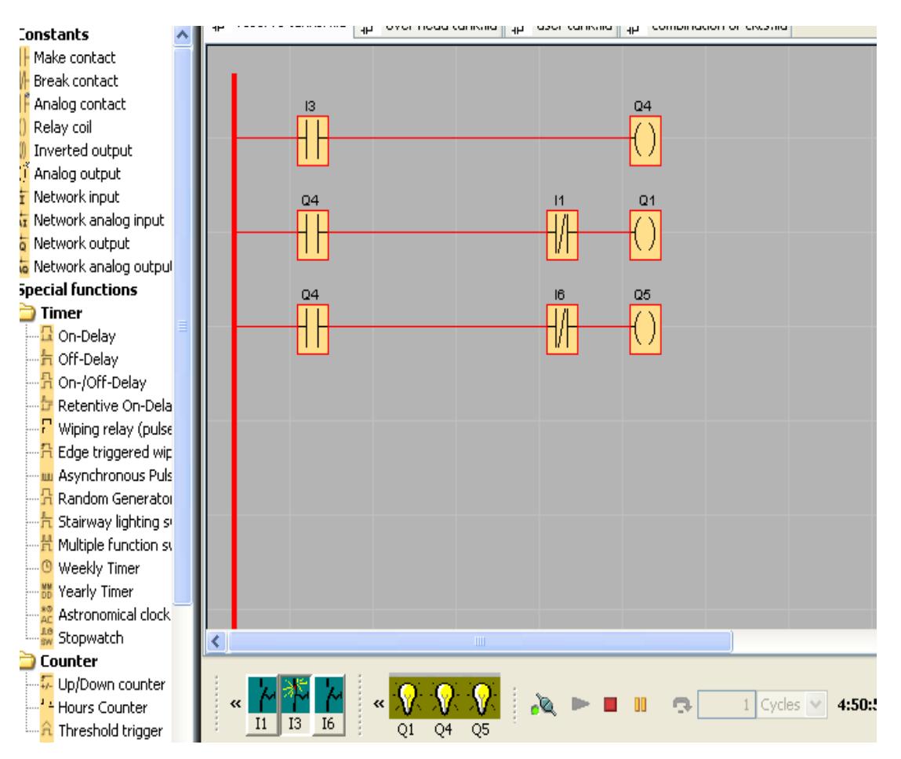Choose the Relay coil element
The width and height of the screenshot is (901, 759).
[56, 127]
